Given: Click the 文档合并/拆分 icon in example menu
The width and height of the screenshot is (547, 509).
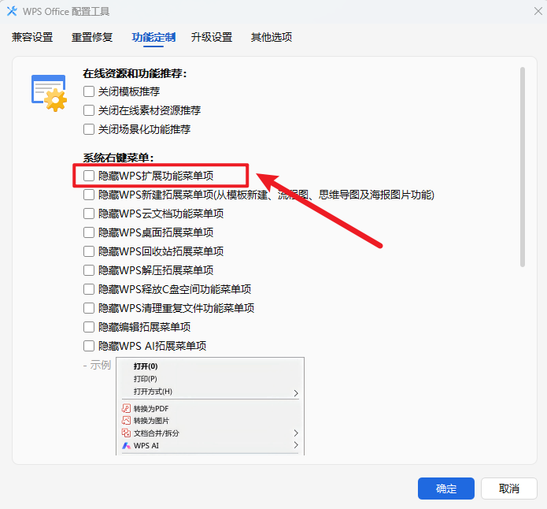Looking at the screenshot, I should pyautogui.click(x=126, y=433).
